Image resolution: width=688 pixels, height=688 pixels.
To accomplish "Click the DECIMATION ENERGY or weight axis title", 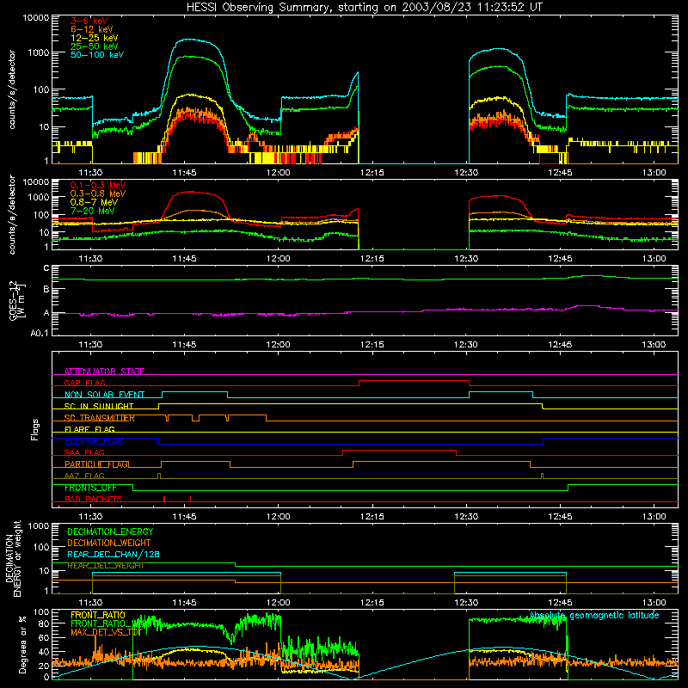I will click(x=13, y=558).
